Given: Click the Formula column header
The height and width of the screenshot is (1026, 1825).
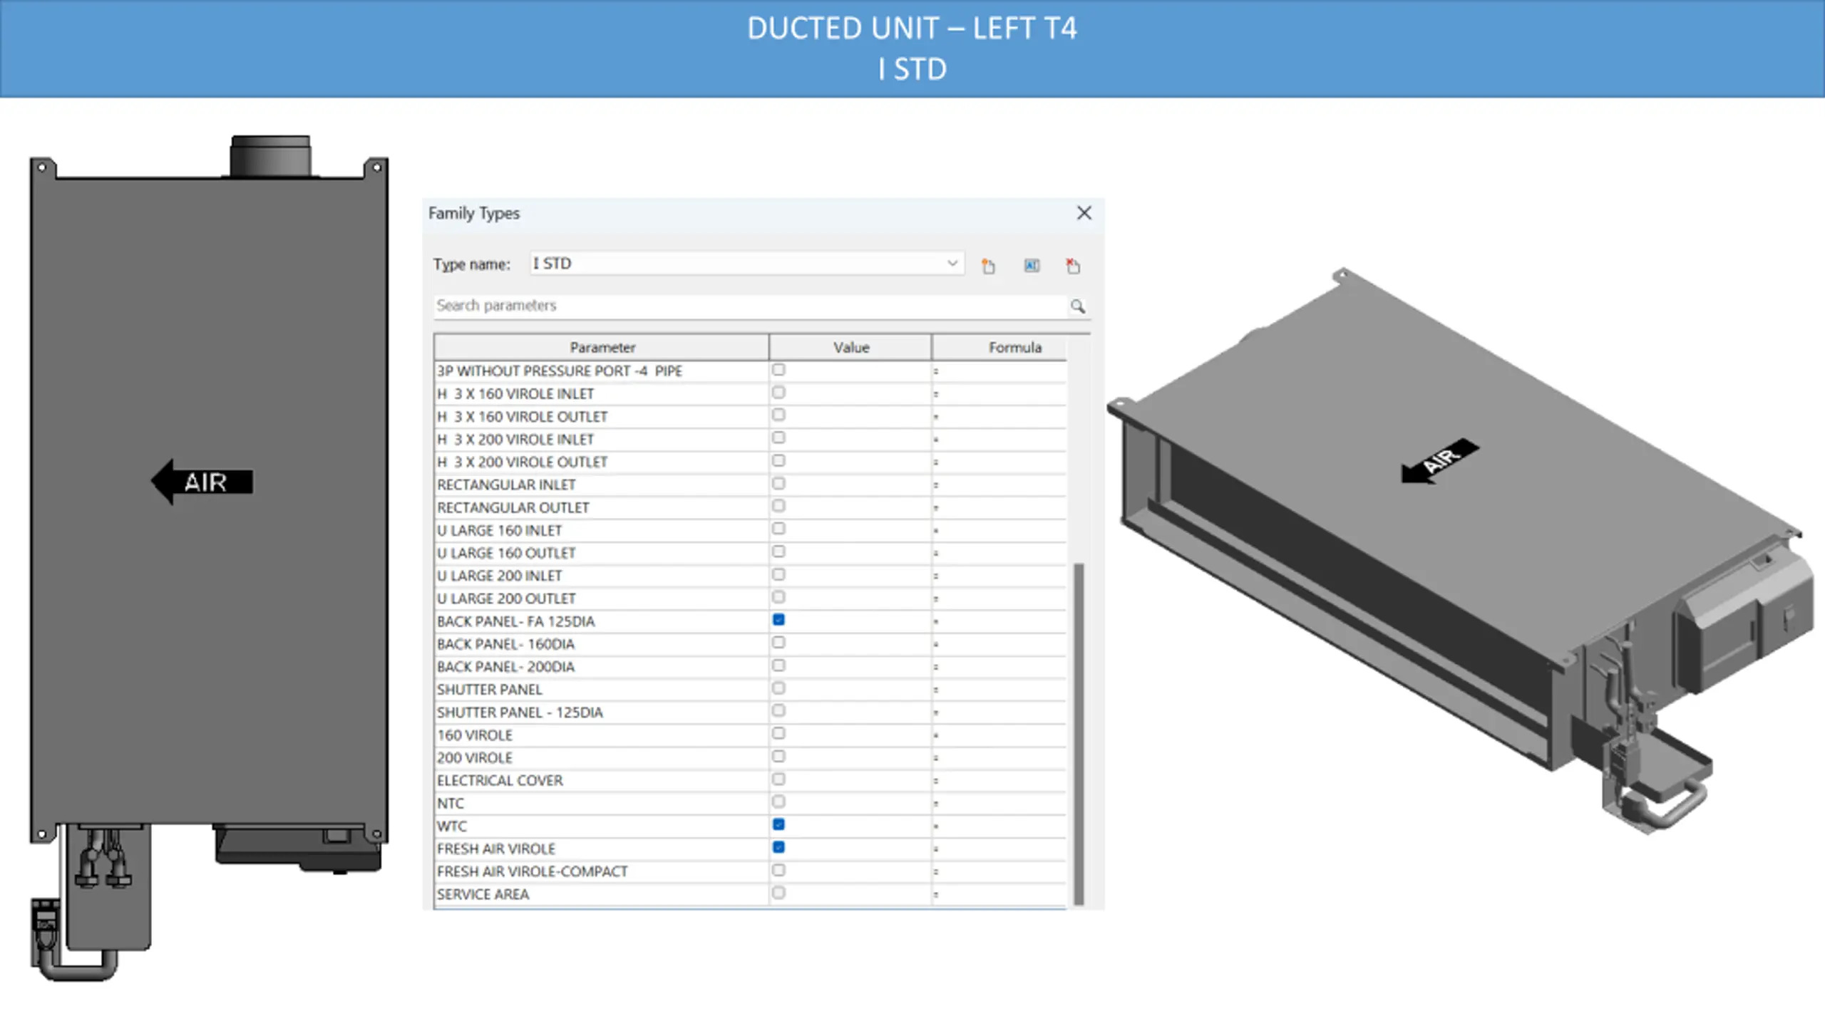Looking at the screenshot, I should pos(1014,348).
